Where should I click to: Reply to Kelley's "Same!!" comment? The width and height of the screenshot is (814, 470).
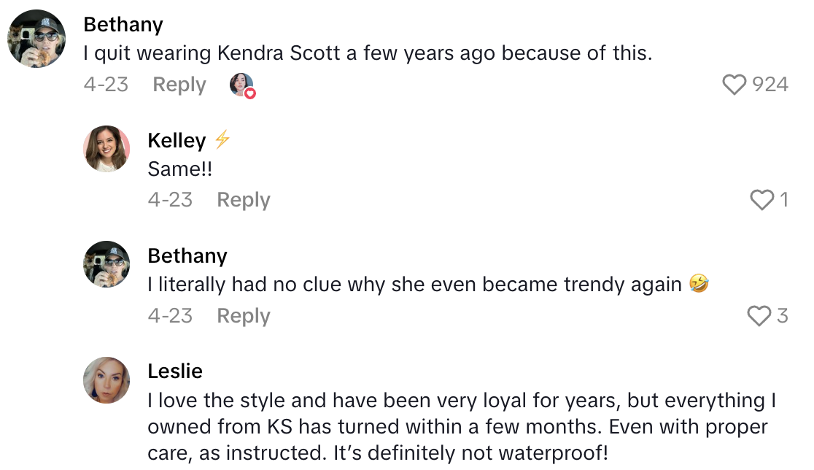pos(244,200)
